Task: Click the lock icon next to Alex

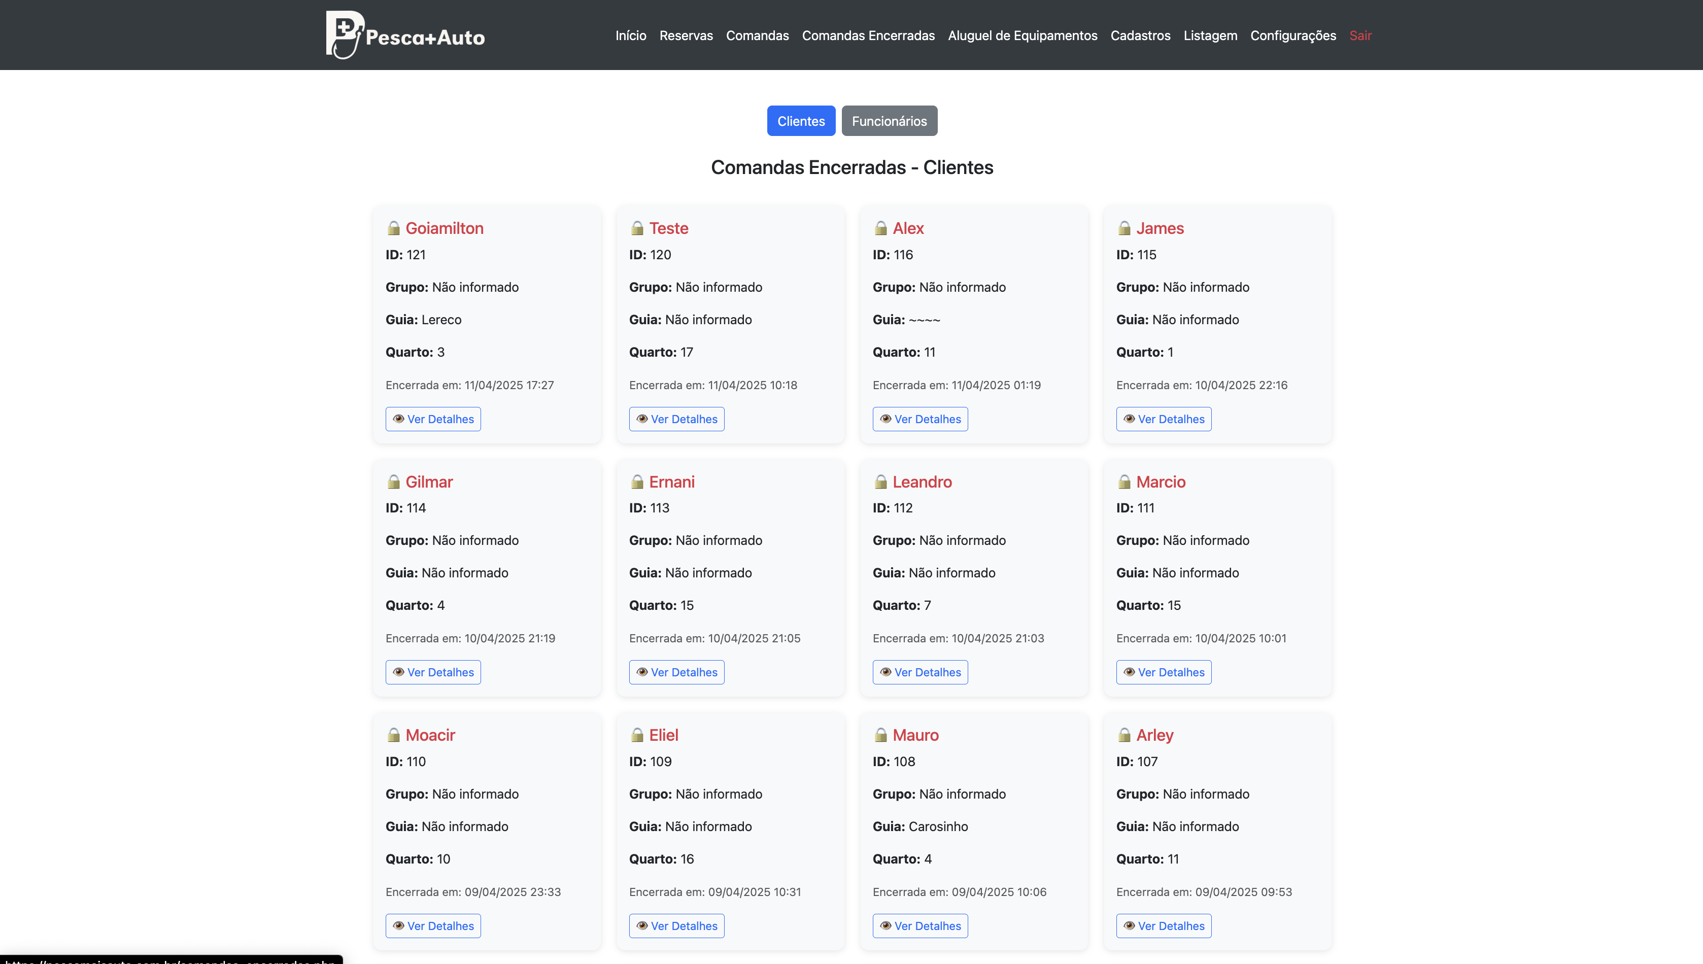Action: 880,228
